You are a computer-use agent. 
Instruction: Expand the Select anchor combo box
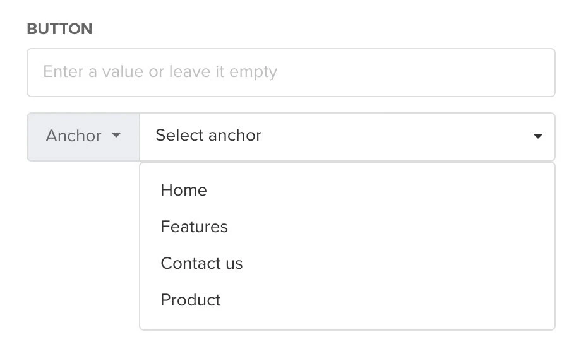pos(347,136)
